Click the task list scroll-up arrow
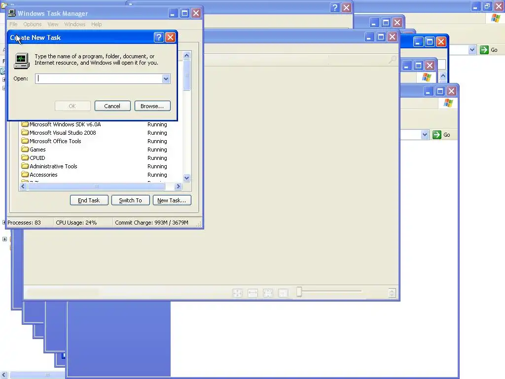The height and width of the screenshot is (379, 505). pos(186,55)
